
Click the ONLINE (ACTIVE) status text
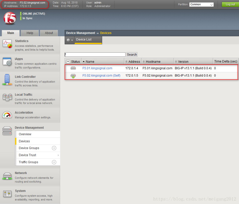click(34, 14)
